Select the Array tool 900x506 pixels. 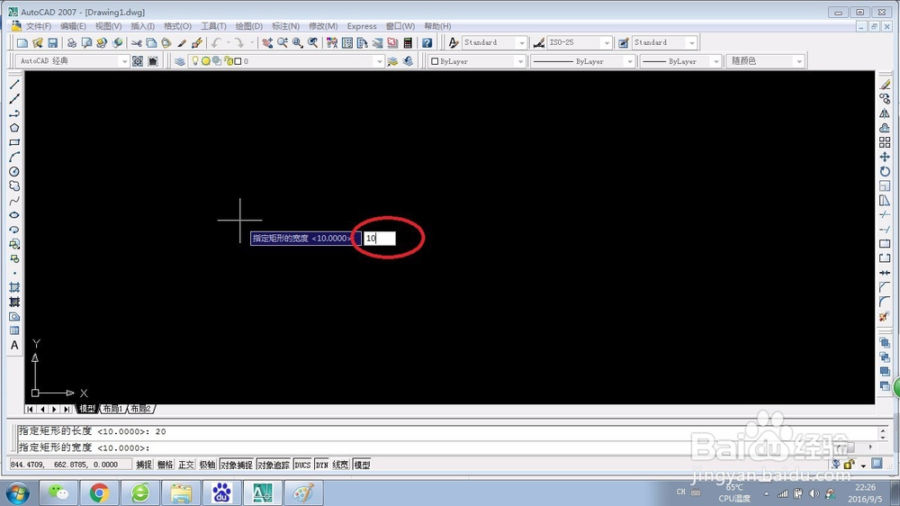pos(885,142)
